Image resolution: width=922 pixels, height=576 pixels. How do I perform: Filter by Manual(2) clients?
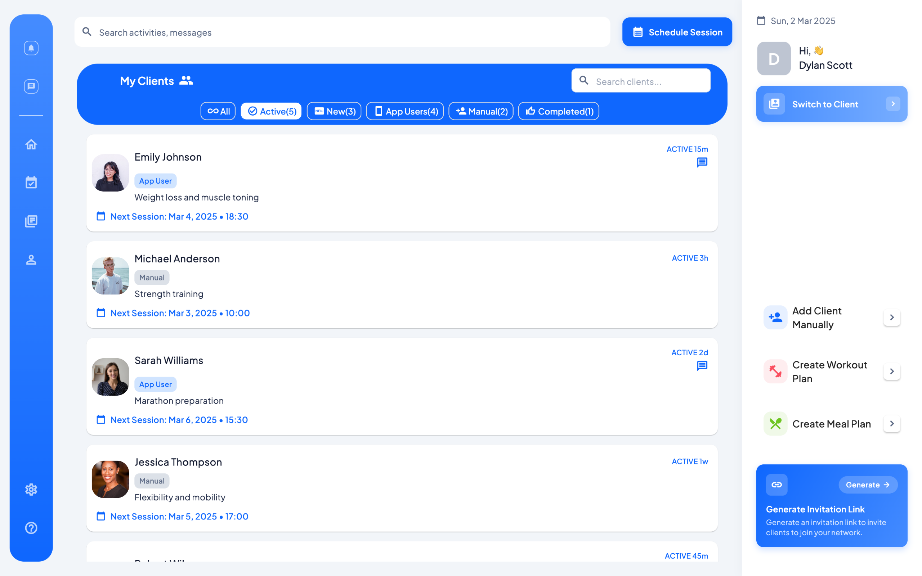click(481, 111)
